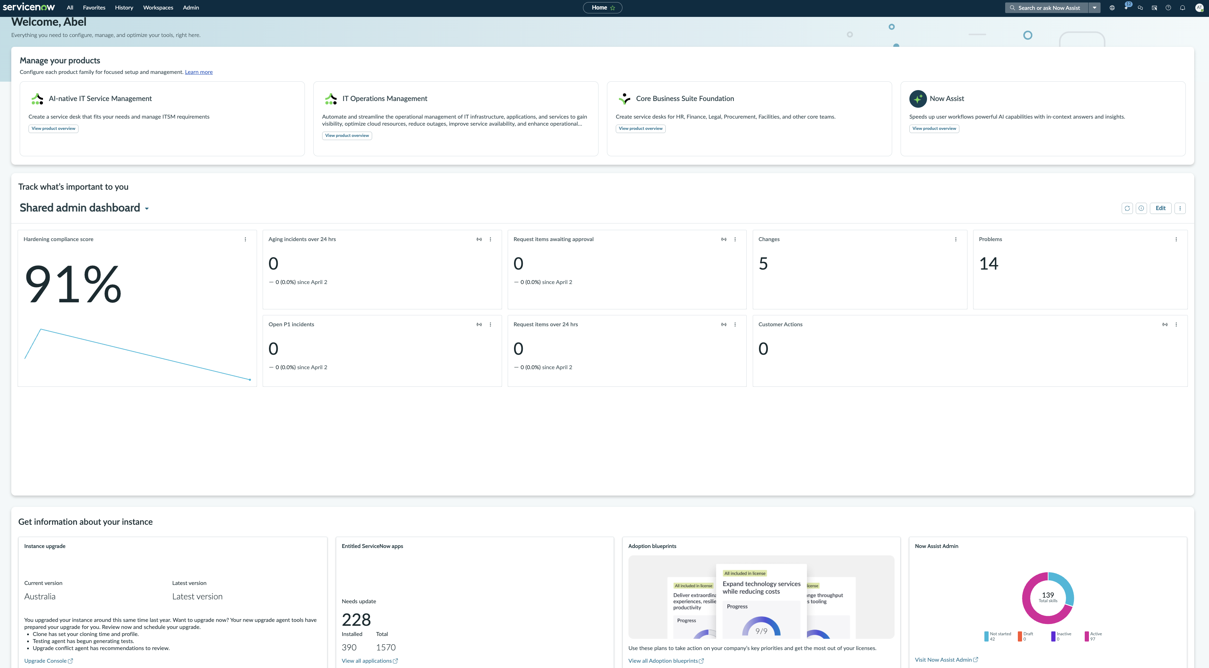
Task: Click the Changes count 5
Action: click(x=763, y=264)
